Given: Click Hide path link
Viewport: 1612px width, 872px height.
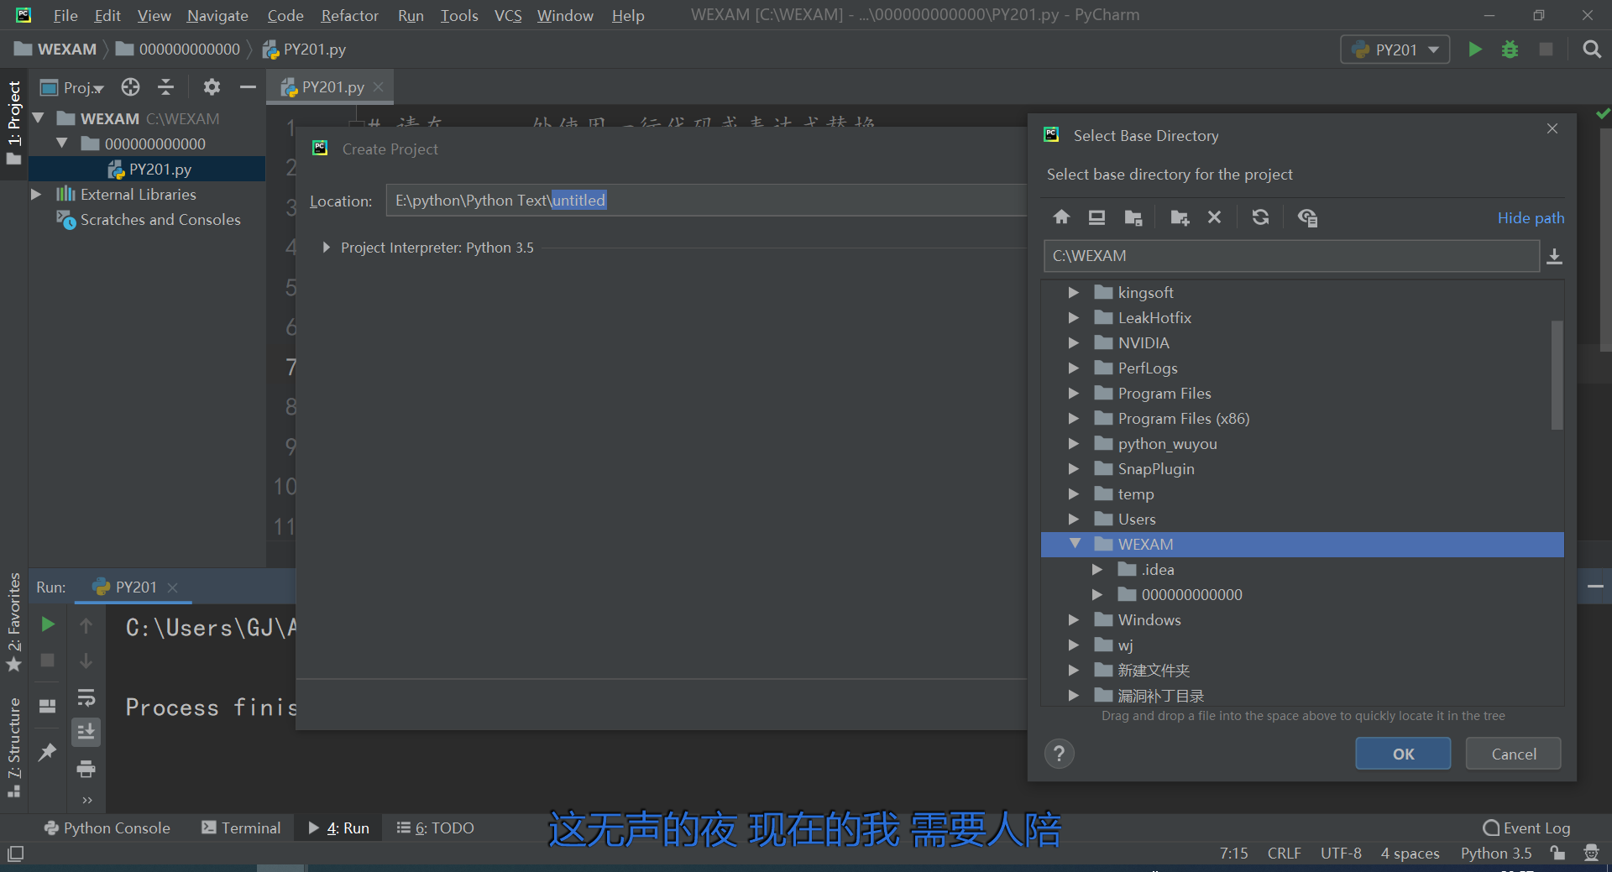Looking at the screenshot, I should coord(1531,218).
